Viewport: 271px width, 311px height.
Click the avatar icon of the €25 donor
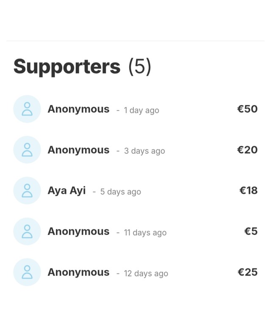[x=27, y=272]
